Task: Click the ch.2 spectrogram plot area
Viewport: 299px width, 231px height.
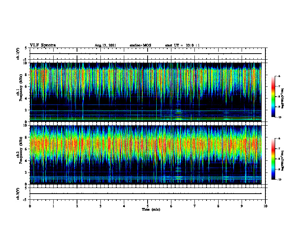Action: 148,155
